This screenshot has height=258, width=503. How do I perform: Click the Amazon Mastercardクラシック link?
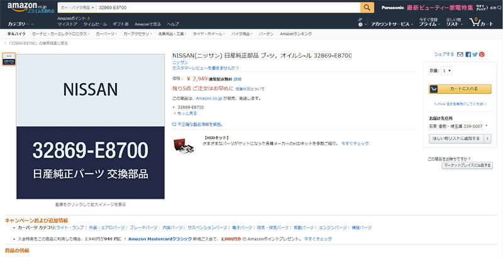pyautogui.click(x=160, y=239)
